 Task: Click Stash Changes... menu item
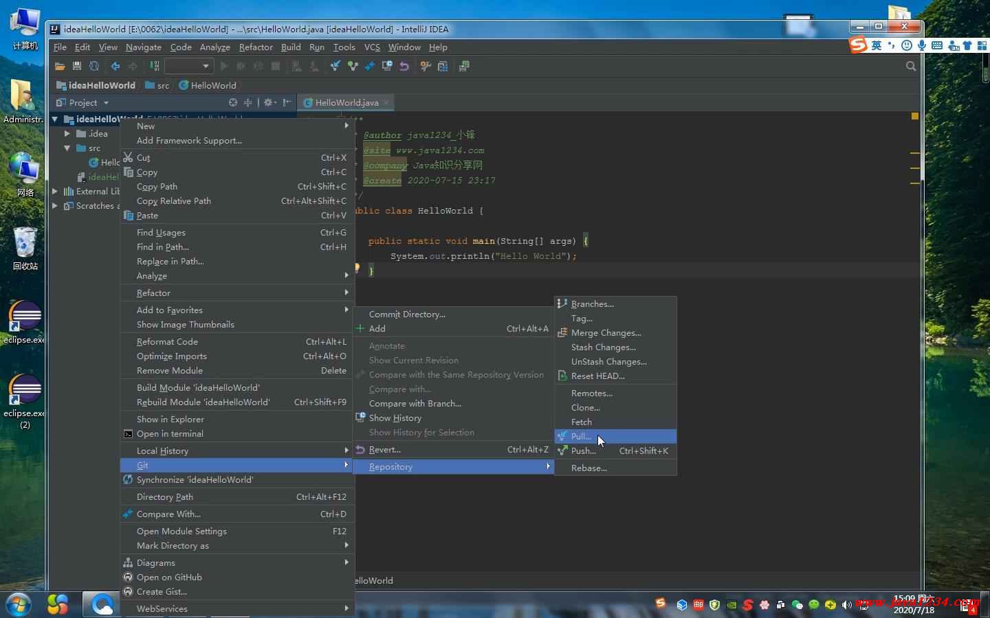(x=615, y=347)
